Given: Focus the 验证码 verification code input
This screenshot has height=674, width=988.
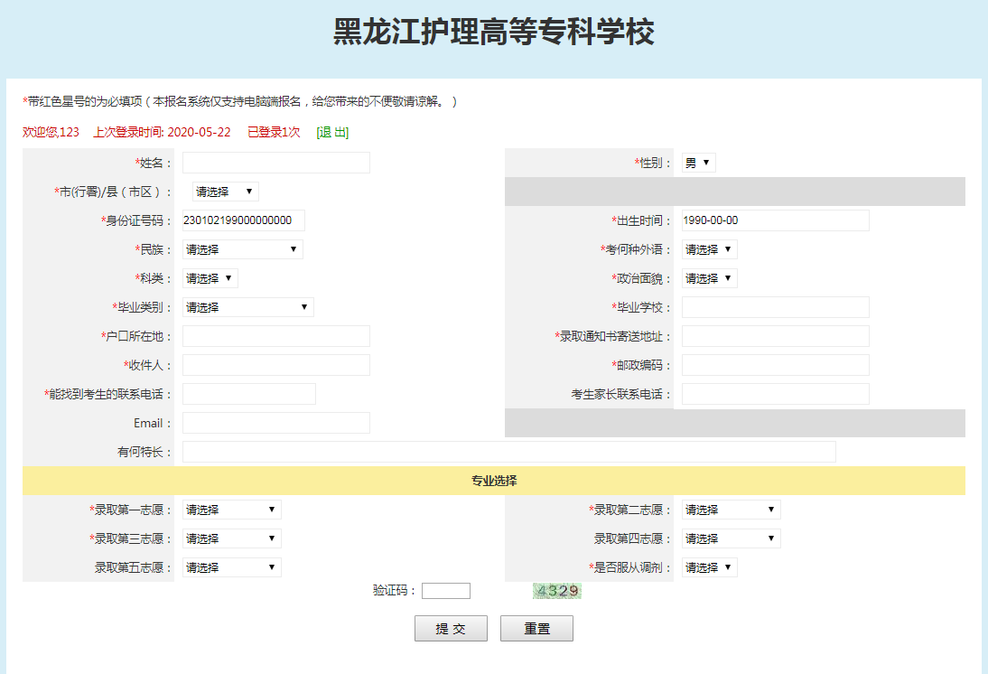Looking at the screenshot, I should [445, 591].
